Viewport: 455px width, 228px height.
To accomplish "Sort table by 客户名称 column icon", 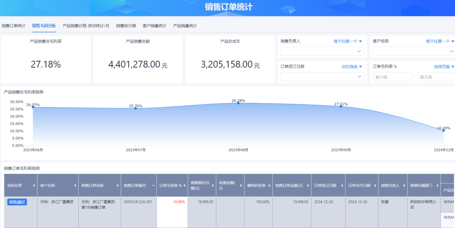I will [x=75, y=186].
